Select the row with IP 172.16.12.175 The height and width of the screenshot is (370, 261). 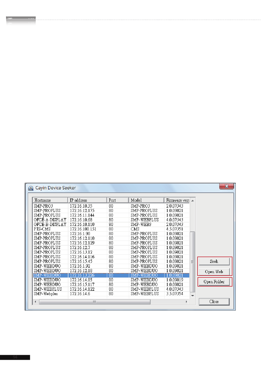click(111, 211)
